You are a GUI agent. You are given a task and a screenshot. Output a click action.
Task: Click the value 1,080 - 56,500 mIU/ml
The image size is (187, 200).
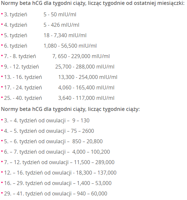(x=70, y=46)
